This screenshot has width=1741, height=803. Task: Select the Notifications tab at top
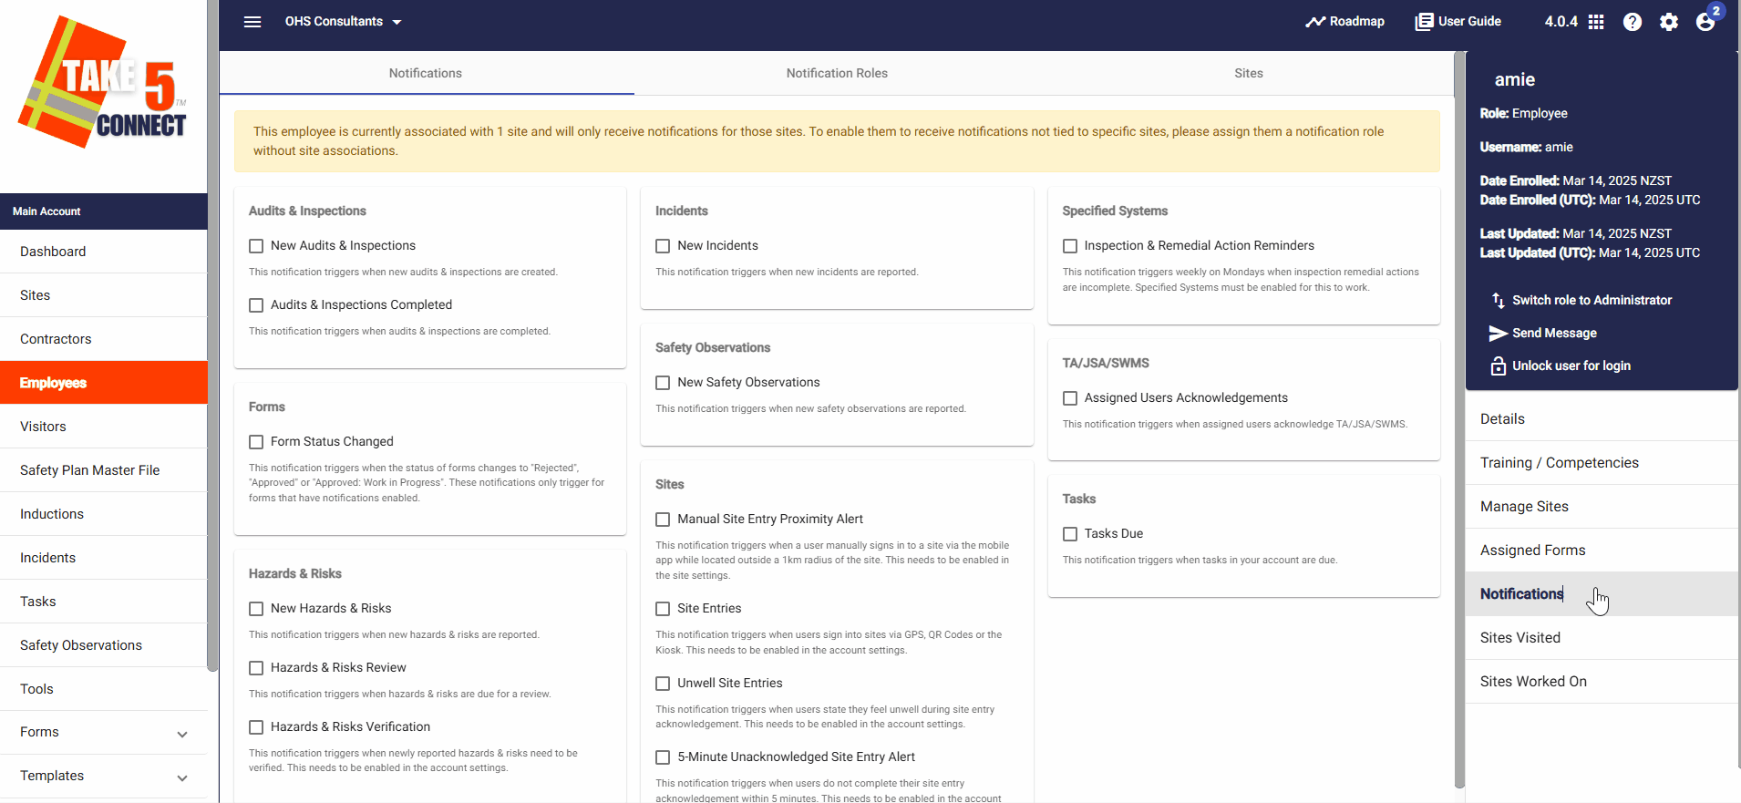point(426,73)
